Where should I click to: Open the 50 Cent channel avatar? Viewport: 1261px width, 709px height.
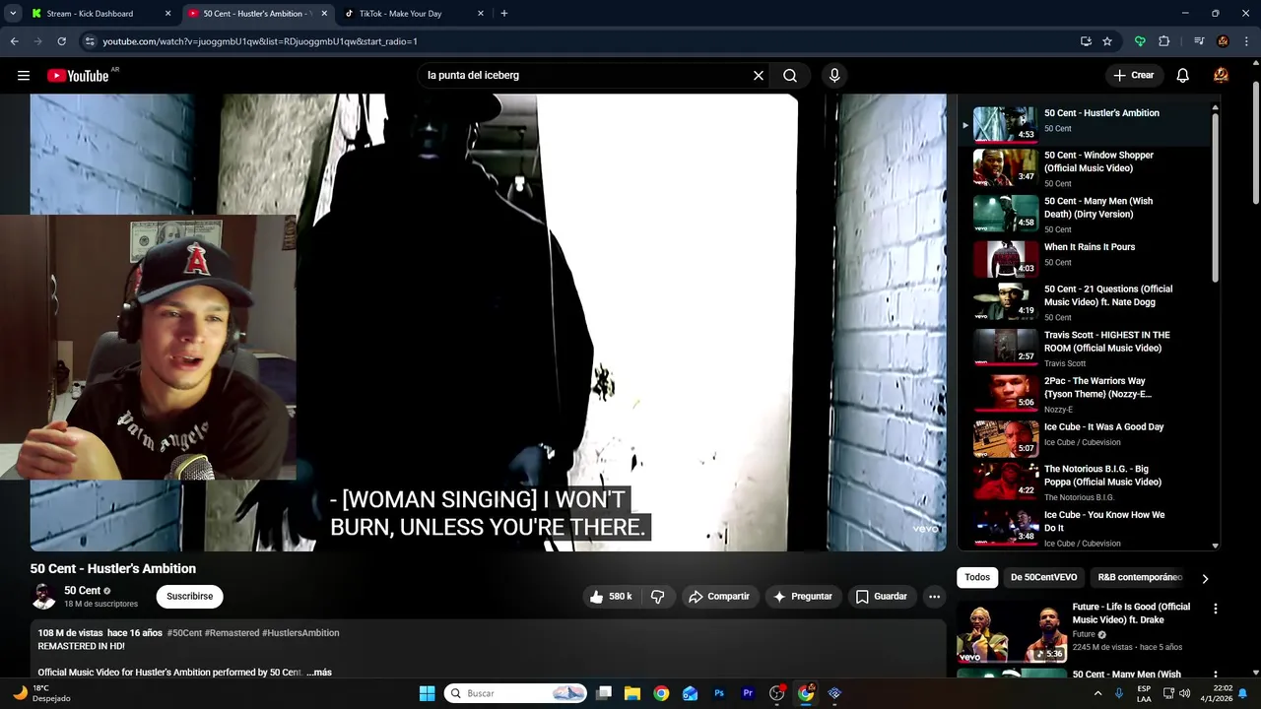[43, 597]
